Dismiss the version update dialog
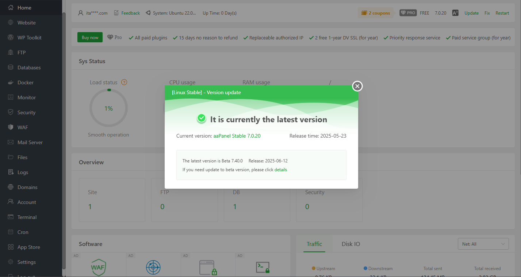This screenshot has width=521, height=277. (x=357, y=86)
